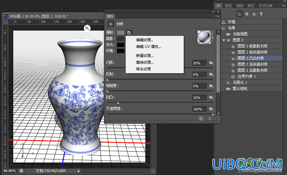Click the 发光 color swatch
Viewport: 287px width, 175px height.
[x=121, y=45]
